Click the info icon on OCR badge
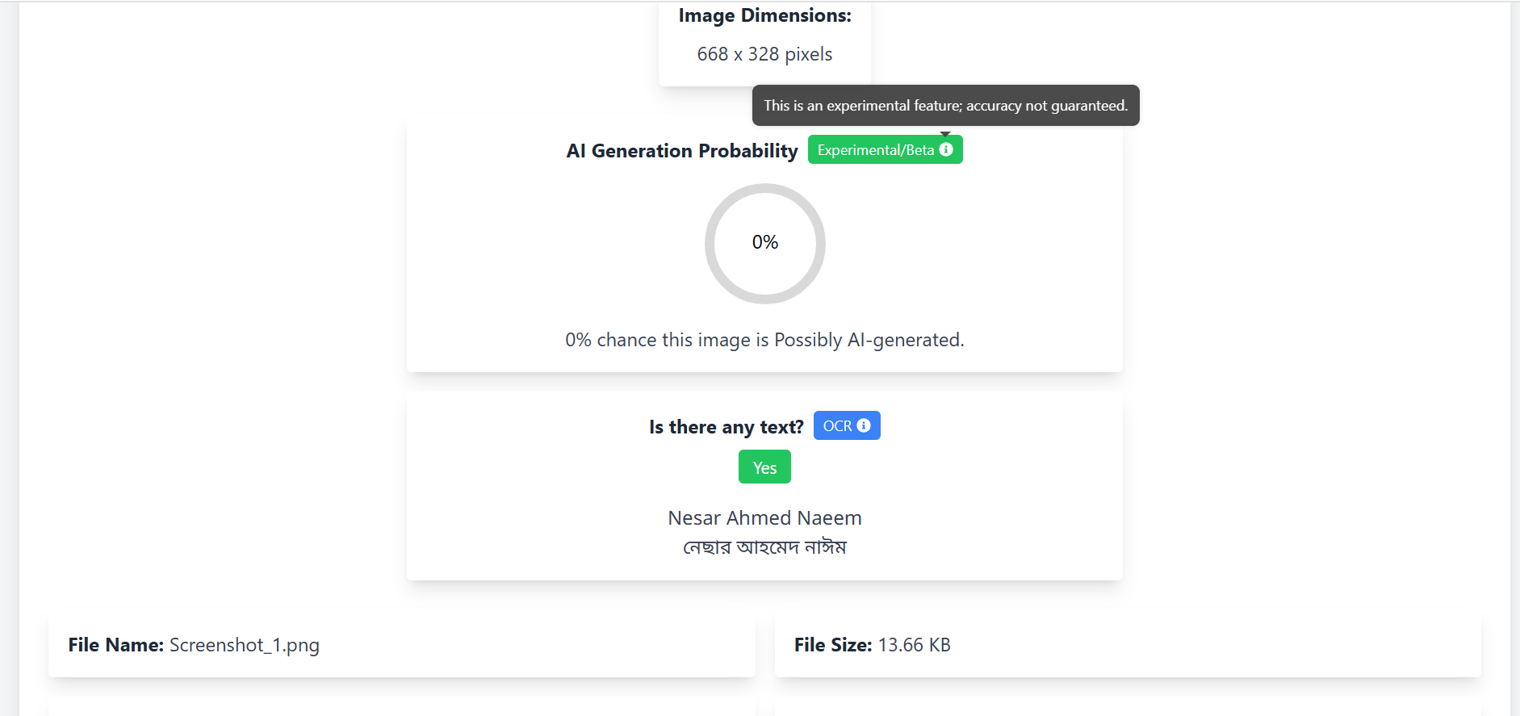The width and height of the screenshot is (1520, 716). point(864,425)
